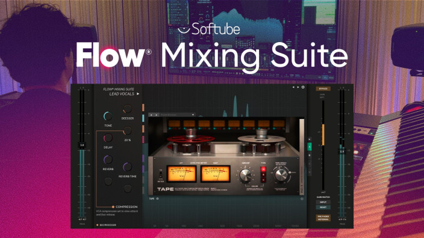Click the orange gain slider bar
The image size is (424, 238).
click(x=323, y=135)
